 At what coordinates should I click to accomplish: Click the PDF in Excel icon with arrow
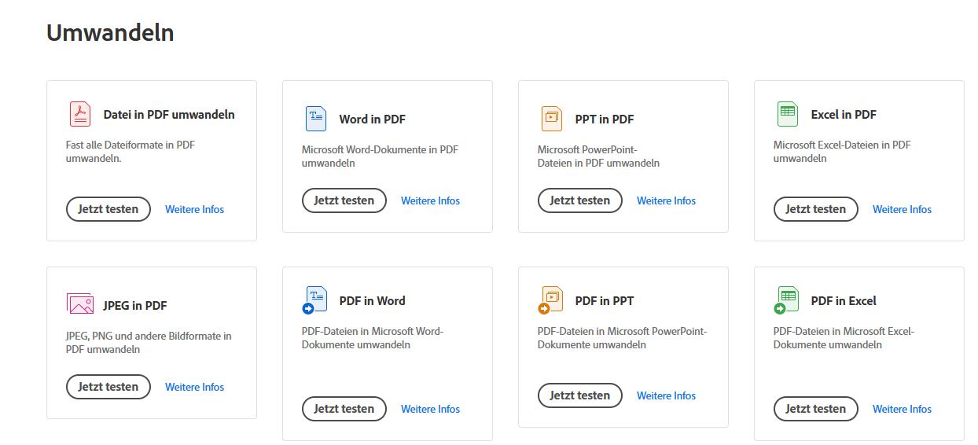pyautogui.click(x=786, y=300)
